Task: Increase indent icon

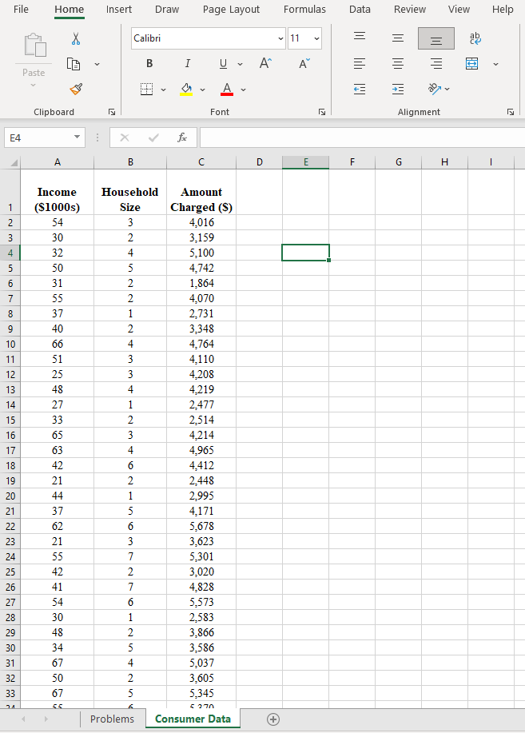Action: [x=398, y=89]
